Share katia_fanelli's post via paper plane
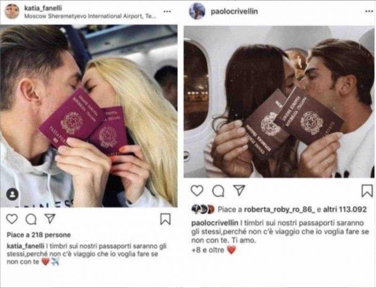376x288 pixels. tap(50, 218)
